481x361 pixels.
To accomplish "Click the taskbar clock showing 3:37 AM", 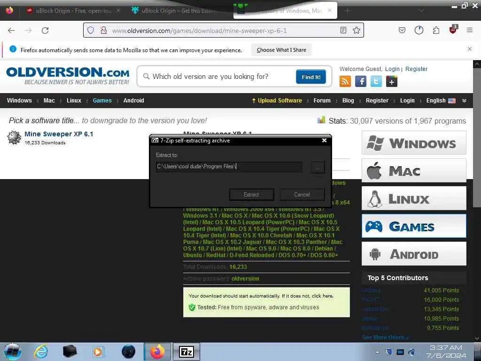I will click(x=446, y=352).
